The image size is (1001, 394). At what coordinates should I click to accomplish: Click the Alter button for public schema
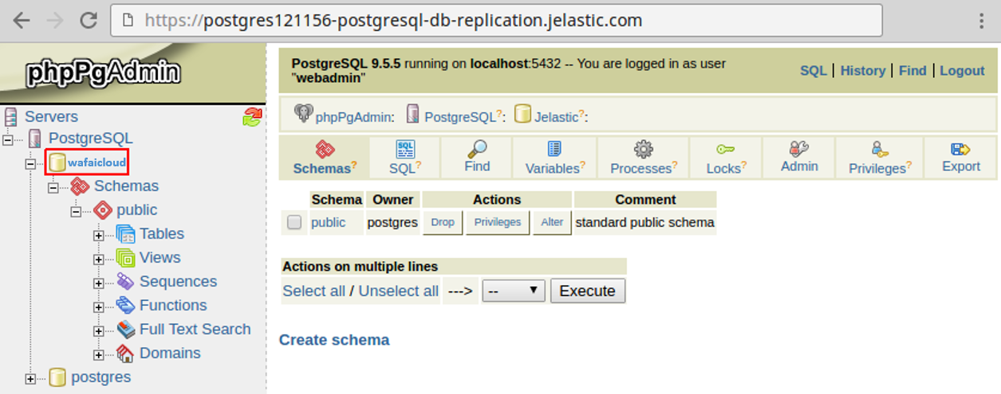552,223
